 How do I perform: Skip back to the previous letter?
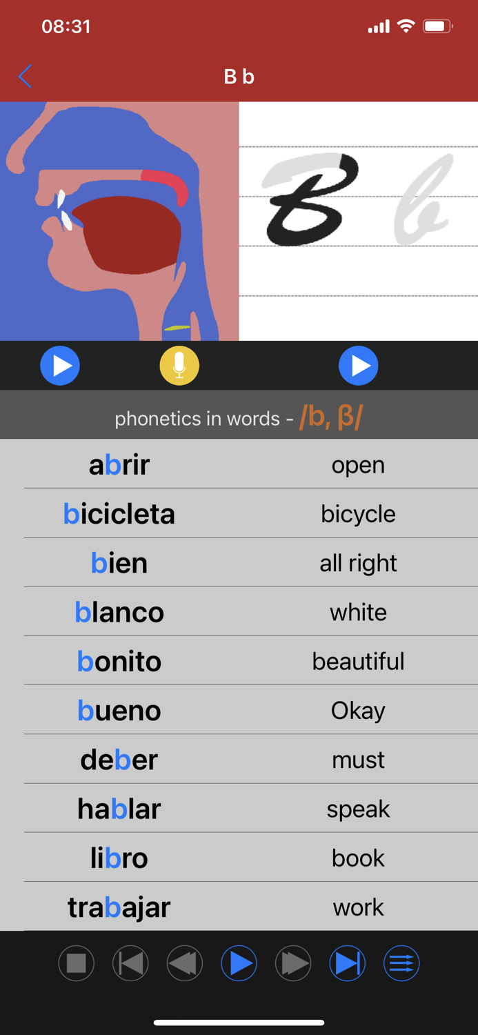[130, 963]
